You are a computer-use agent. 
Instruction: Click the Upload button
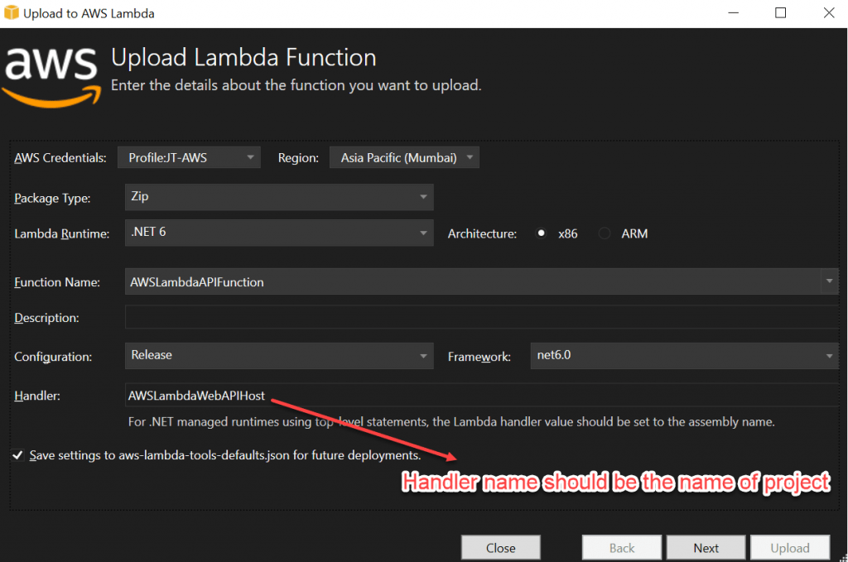[x=790, y=548]
